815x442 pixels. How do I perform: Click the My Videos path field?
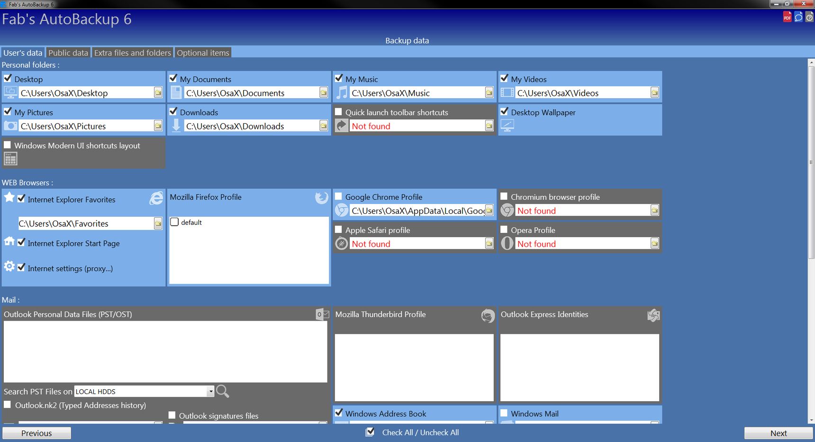point(583,93)
